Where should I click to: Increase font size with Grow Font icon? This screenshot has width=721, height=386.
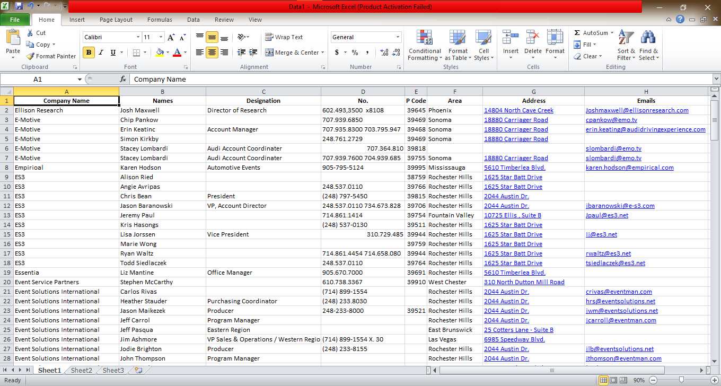pos(171,37)
